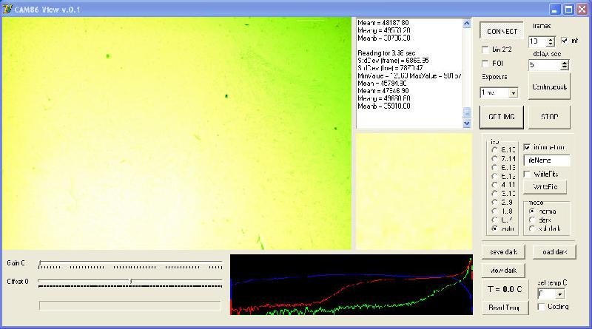Image resolution: width=592 pixels, height=329 pixels.
Task: Click the Read Temp button
Action: (505, 308)
